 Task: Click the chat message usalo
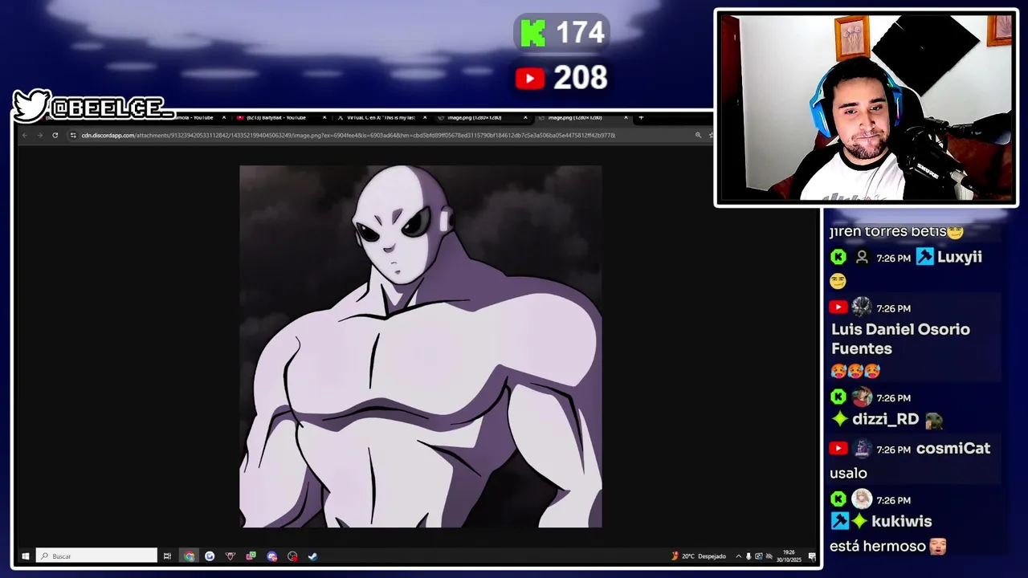point(848,474)
